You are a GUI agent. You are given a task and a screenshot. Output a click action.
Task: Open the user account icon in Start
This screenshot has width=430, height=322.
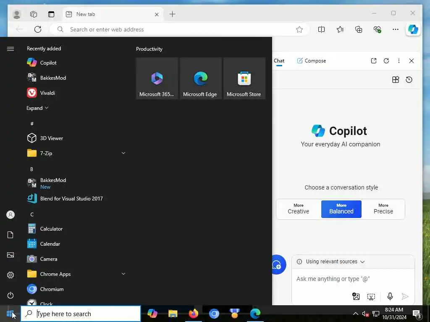tap(10, 215)
